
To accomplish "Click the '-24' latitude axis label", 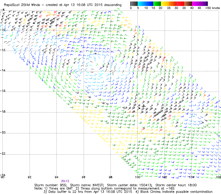I will click(x=3, y=175).
